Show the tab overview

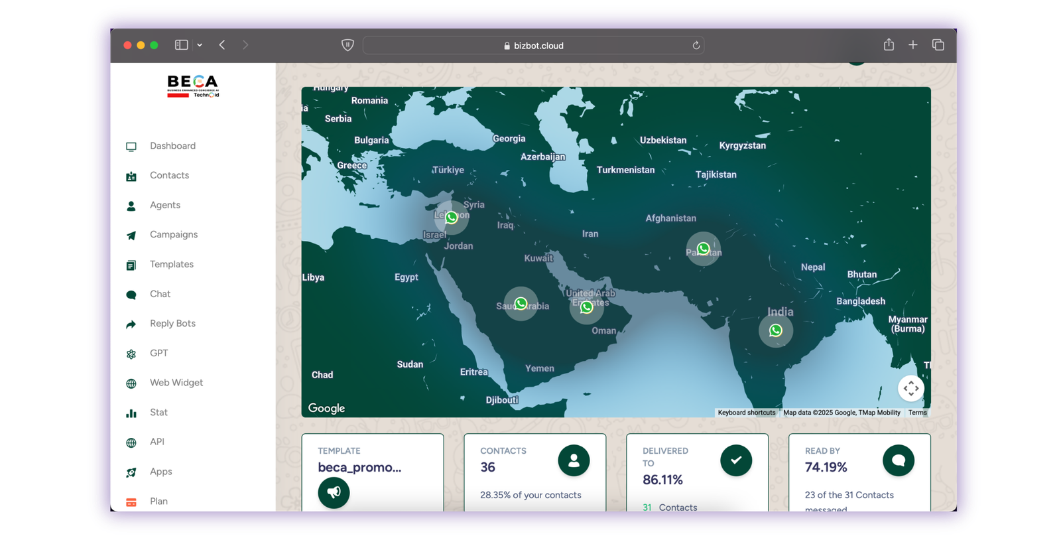(x=938, y=45)
